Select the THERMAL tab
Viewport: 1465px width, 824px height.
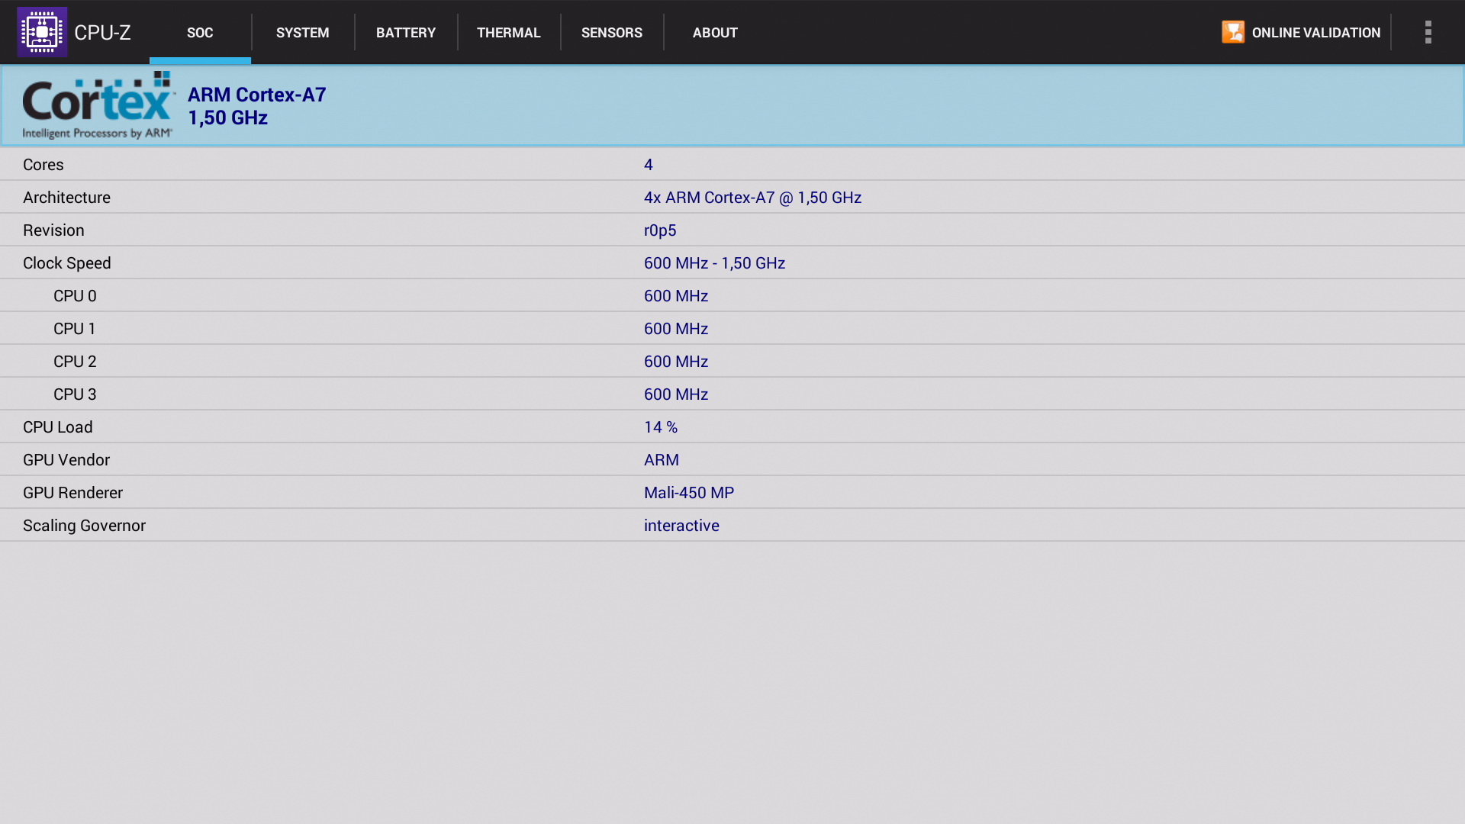pos(508,32)
